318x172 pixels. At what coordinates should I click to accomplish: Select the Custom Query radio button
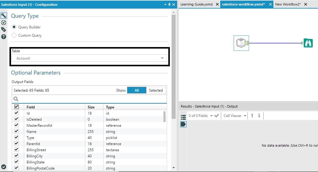tap(14, 35)
